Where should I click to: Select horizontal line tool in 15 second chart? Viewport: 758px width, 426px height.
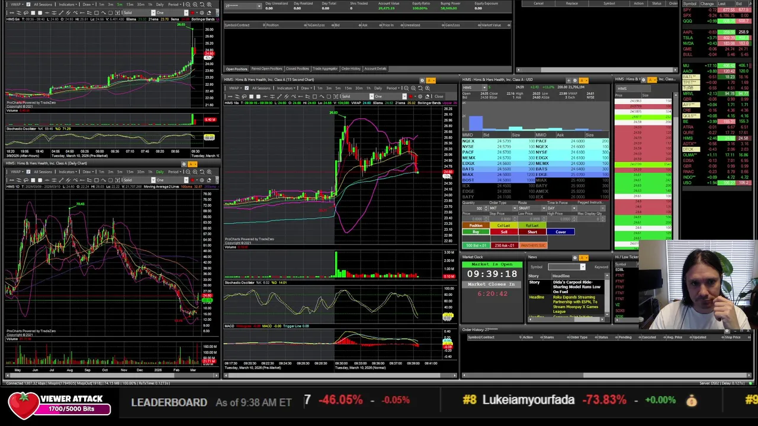click(265, 96)
